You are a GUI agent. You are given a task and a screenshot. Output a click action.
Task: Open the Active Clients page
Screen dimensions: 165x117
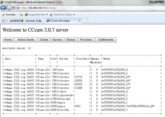(26, 40)
